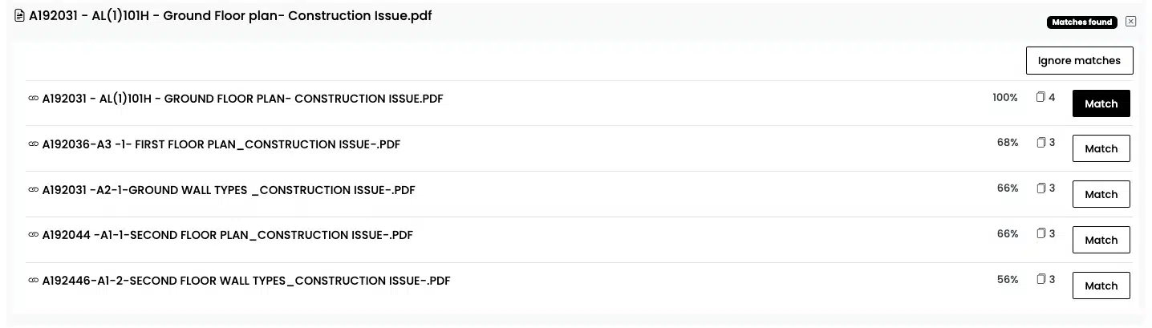Image resolution: width=1152 pixels, height=328 pixels.
Task: Open A192036-A3 FIRST FLOOR PLAN file name
Action: point(221,144)
